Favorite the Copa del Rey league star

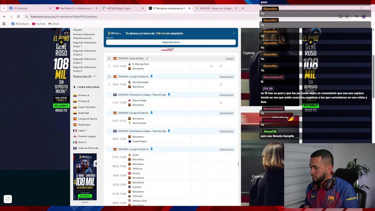[x=109, y=58]
